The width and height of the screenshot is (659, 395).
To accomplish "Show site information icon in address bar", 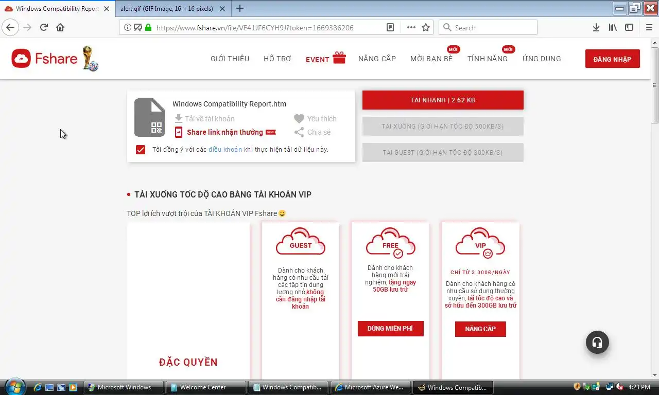I will pos(128,28).
